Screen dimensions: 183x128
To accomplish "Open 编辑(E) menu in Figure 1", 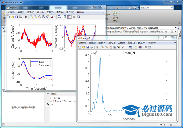I will [21, 12].
